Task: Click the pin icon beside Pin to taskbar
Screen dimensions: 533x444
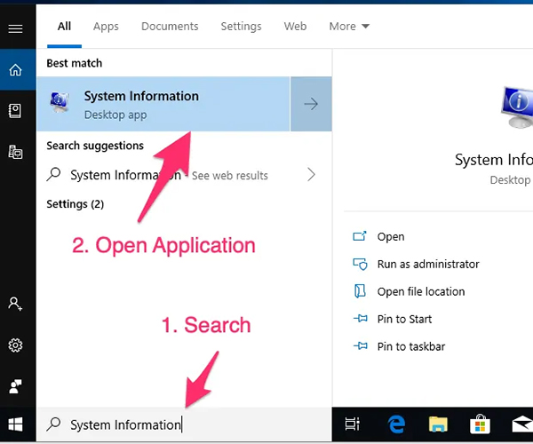Action: tap(361, 346)
